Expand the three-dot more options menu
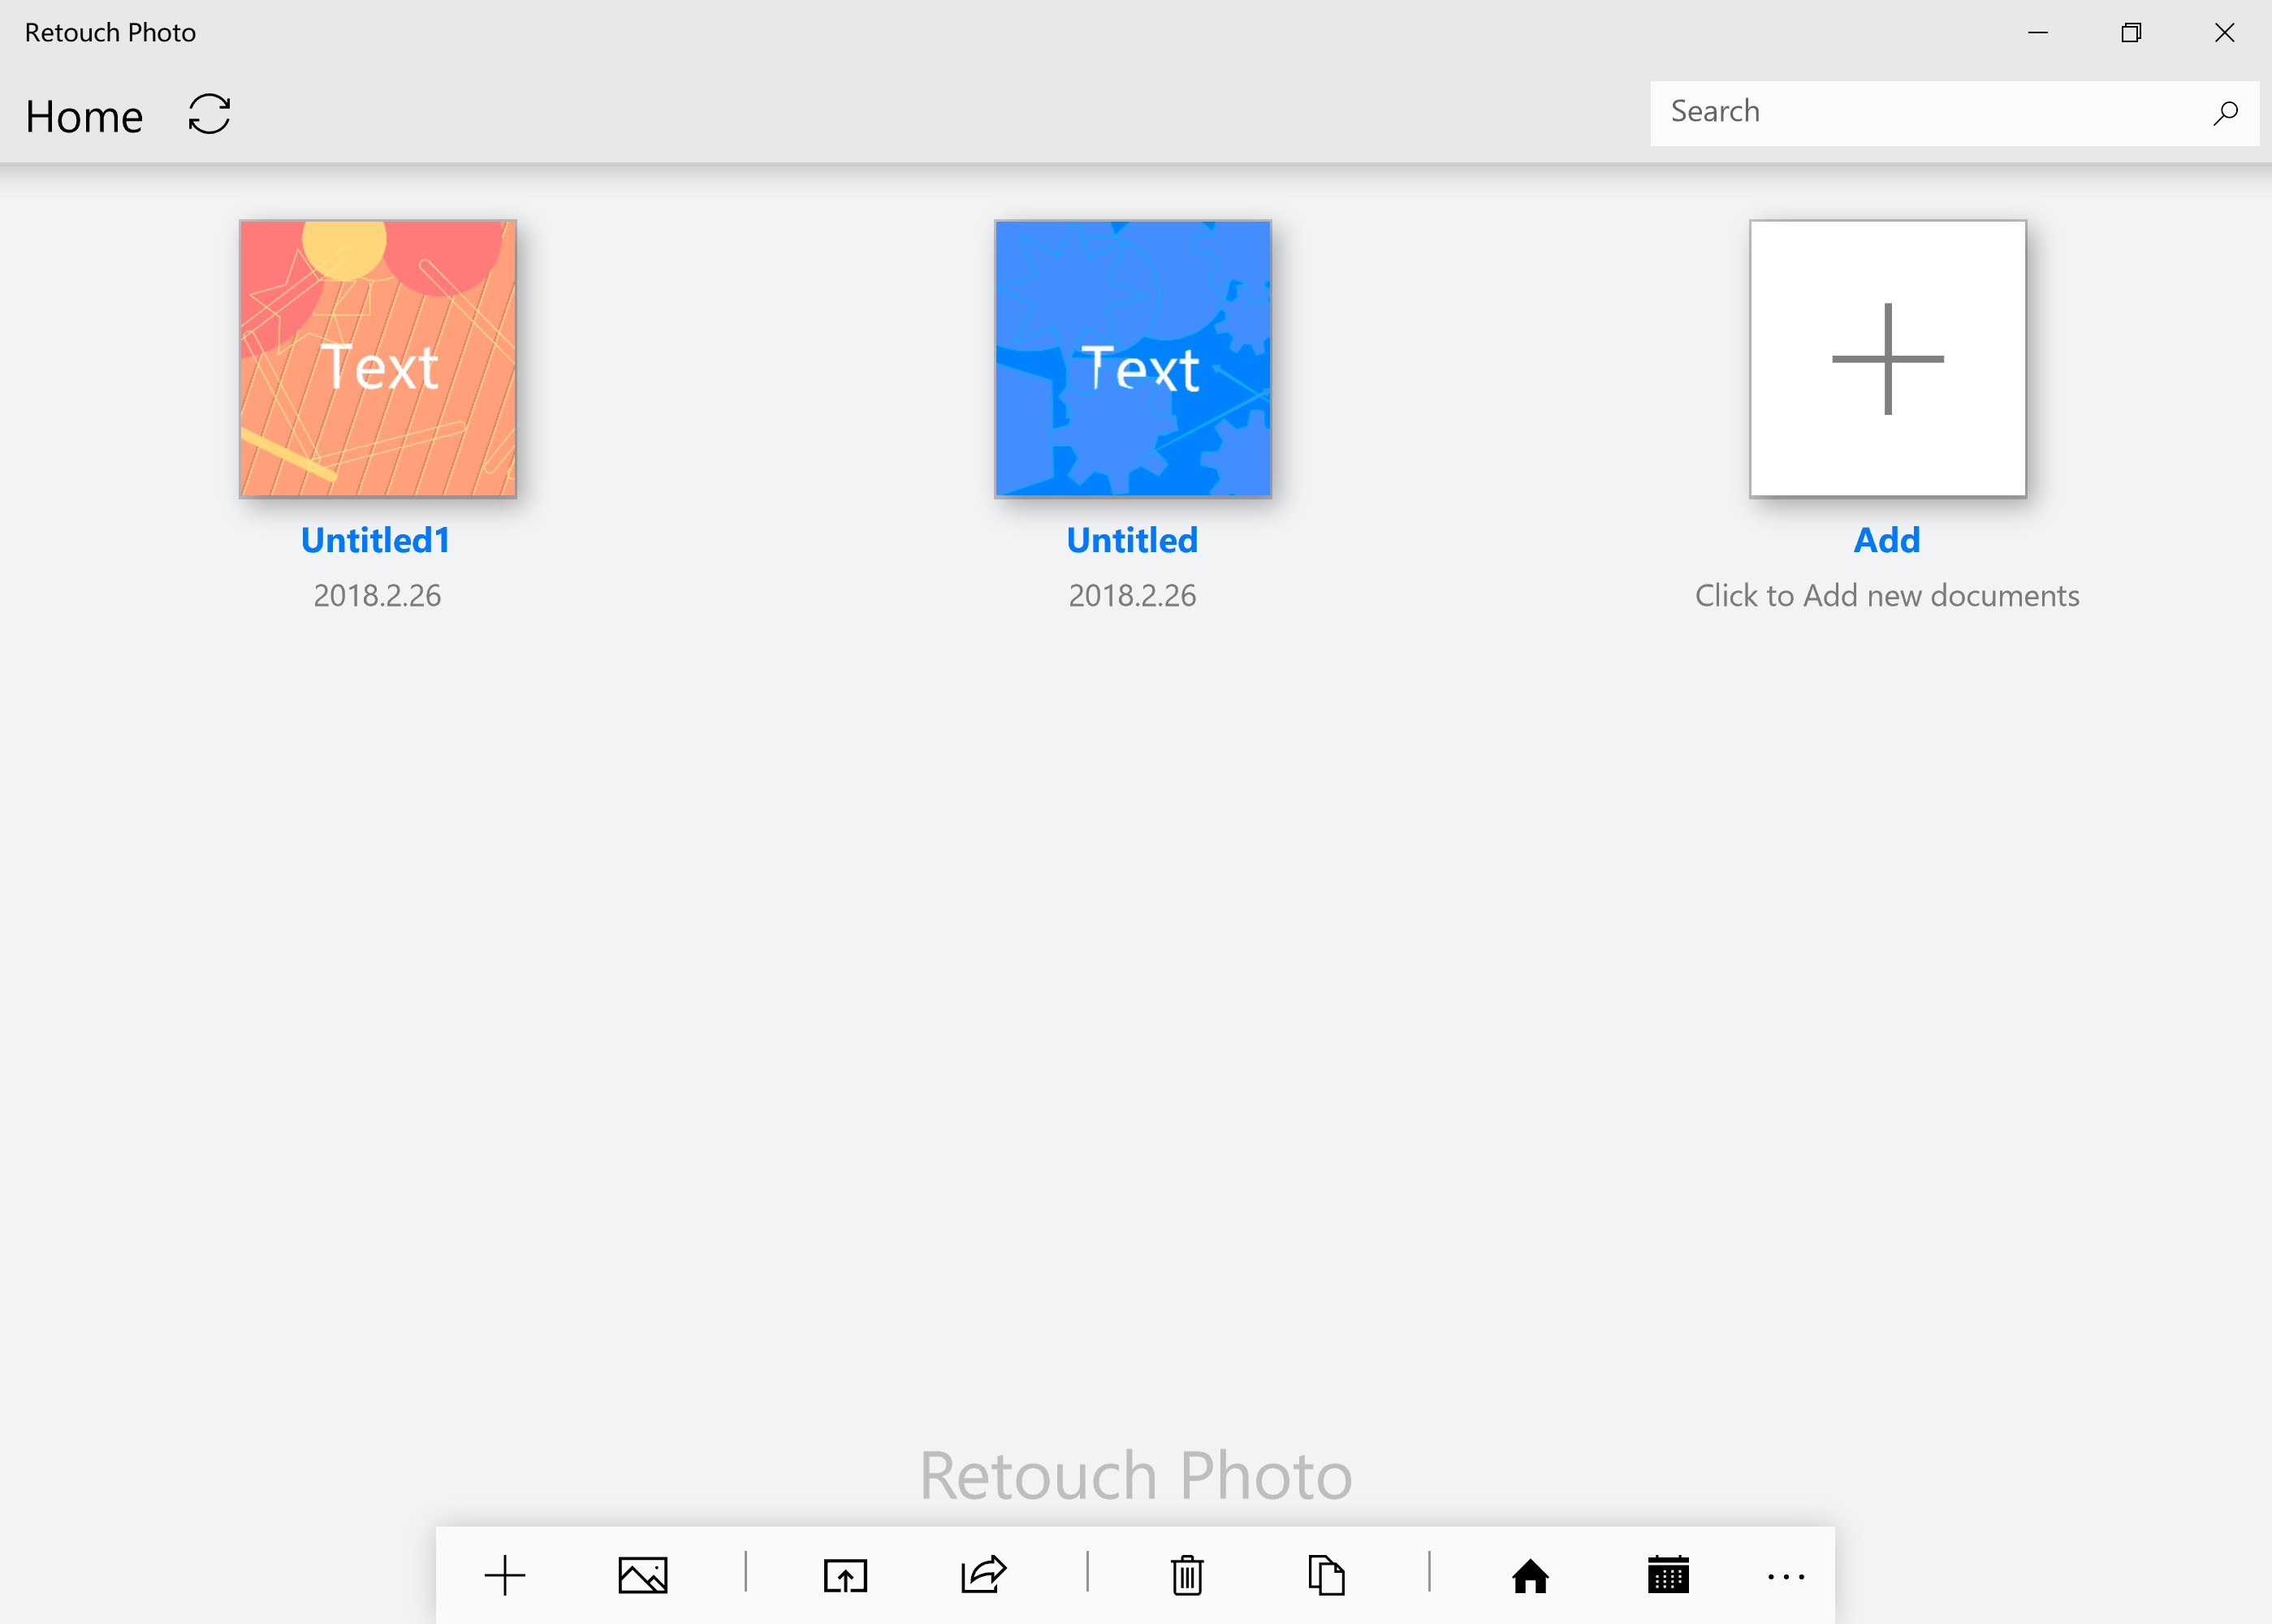 [x=1786, y=1577]
